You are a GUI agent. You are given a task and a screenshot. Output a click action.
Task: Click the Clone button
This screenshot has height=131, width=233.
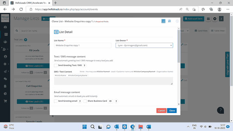pyautogui.click(x=172, y=111)
